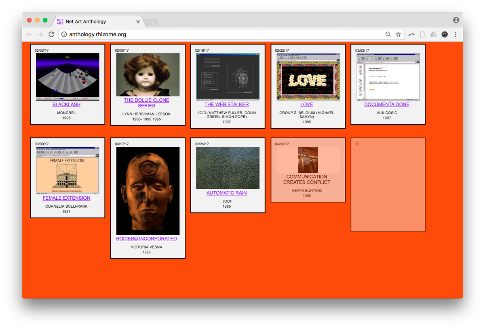Click the LYNN HERSHMAN LEESON artist name
Viewport: 485px width, 330px height.
tap(146, 114)
